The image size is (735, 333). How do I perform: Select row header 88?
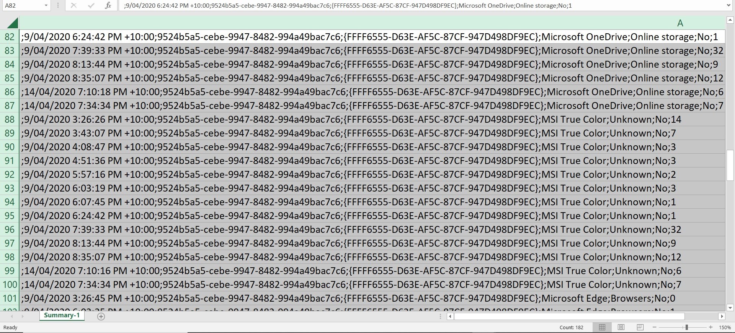click(x=9, y=119)
